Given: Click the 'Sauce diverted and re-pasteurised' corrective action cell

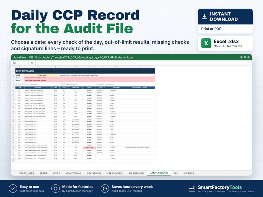Looking at the screenshot, I should point(139,148).
